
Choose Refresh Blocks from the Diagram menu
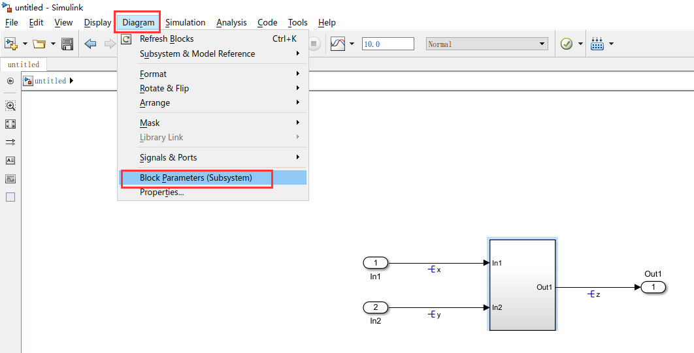coord(212,39)
